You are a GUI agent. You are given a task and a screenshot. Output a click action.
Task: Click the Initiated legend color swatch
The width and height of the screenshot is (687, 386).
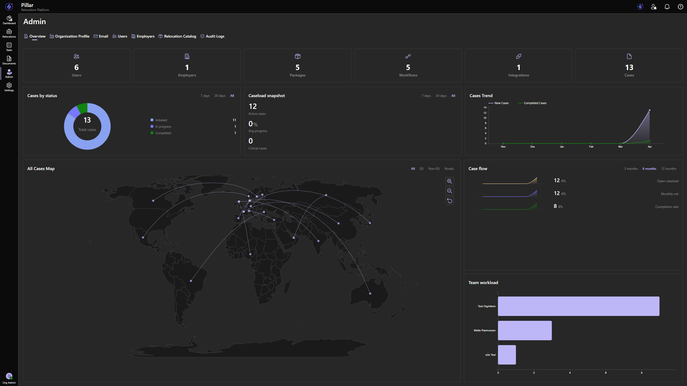(152, 120)
